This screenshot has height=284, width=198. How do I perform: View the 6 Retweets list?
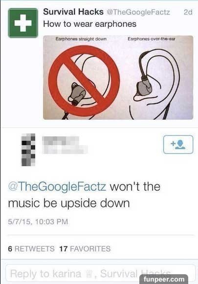[x=31, y=249]
